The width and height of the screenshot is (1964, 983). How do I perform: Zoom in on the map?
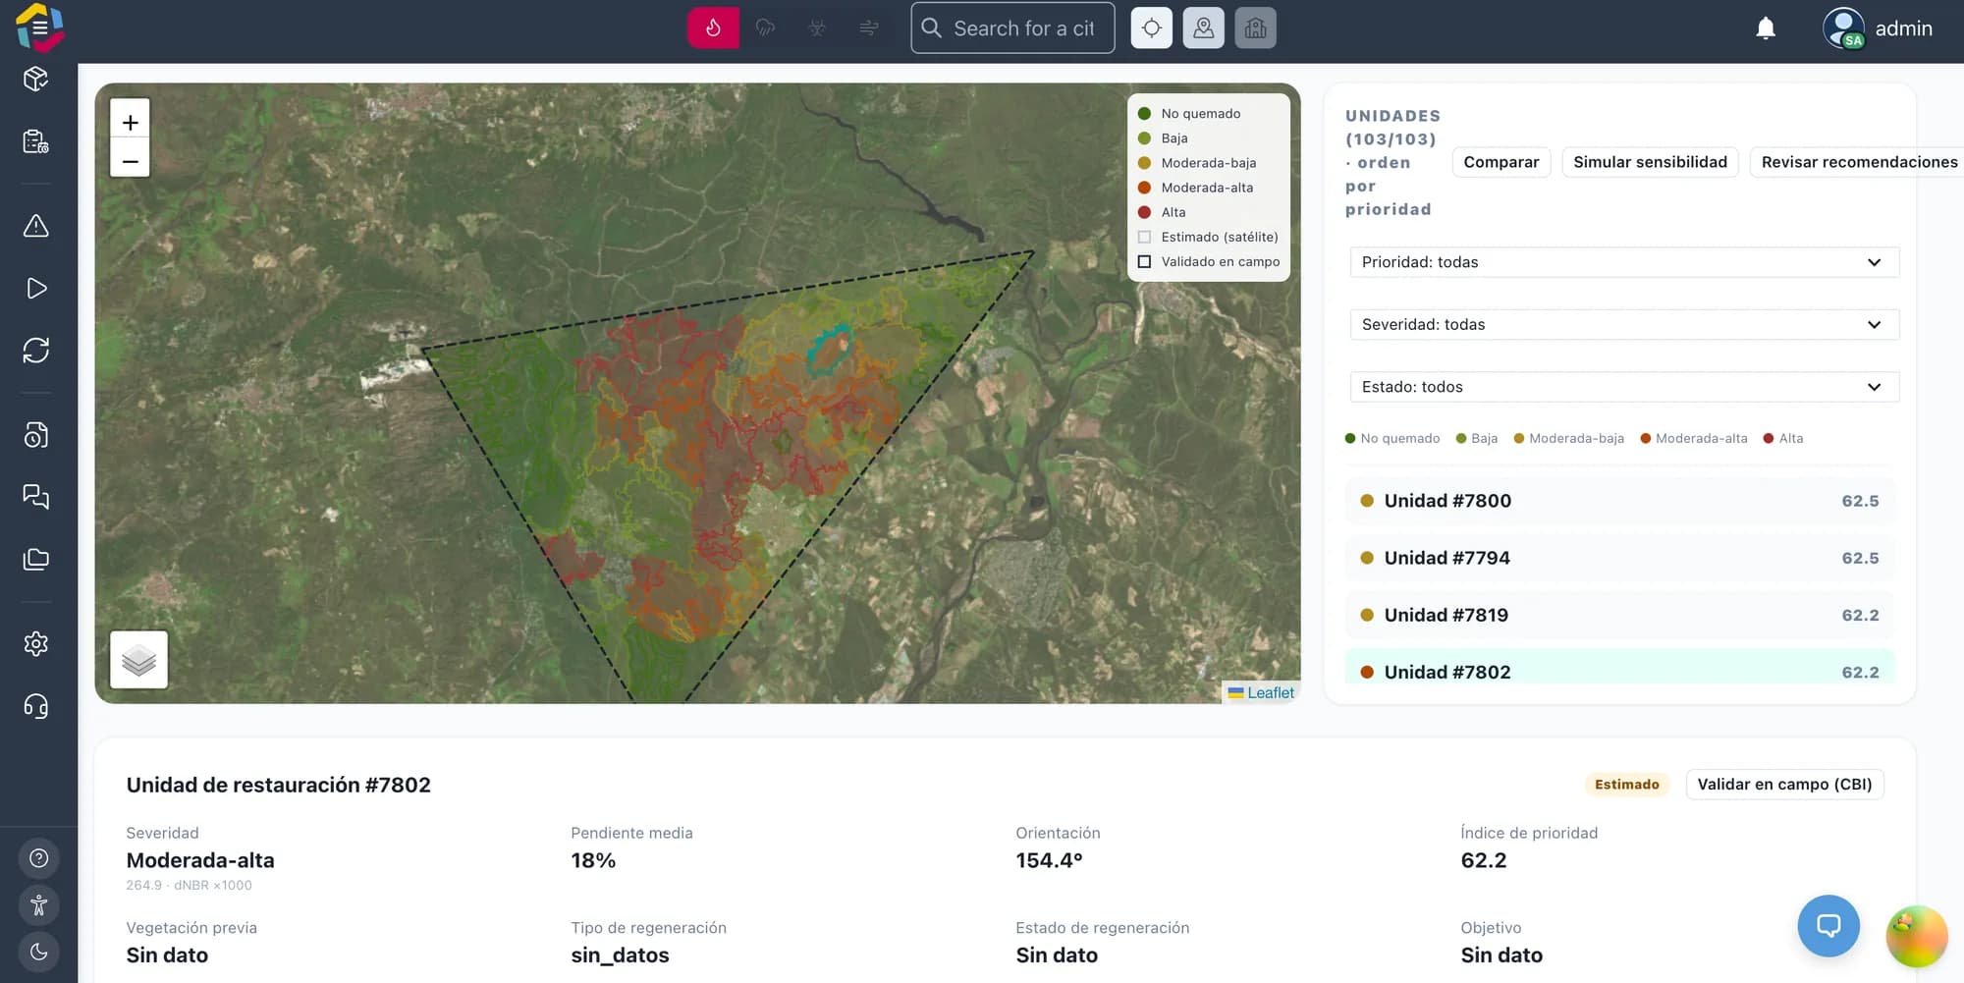tap(130, 122)
